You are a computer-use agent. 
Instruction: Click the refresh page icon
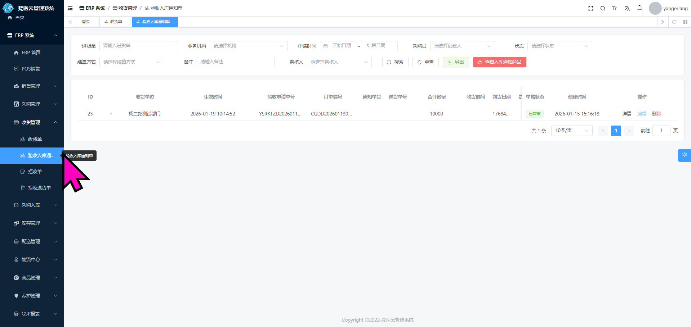point(674,22)
